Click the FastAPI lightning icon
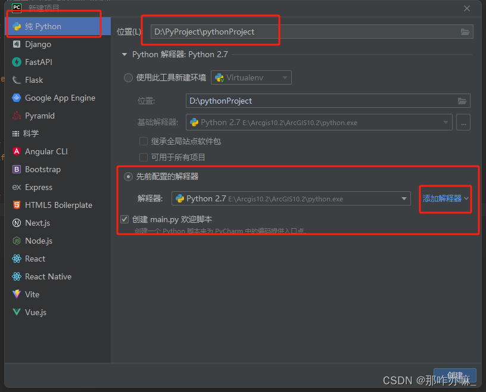 [17, 62]
